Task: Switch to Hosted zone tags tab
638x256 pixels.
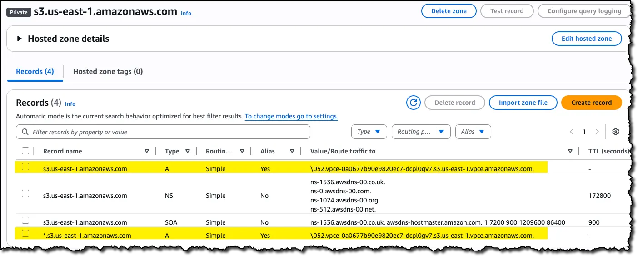Action: click(108, 71)
